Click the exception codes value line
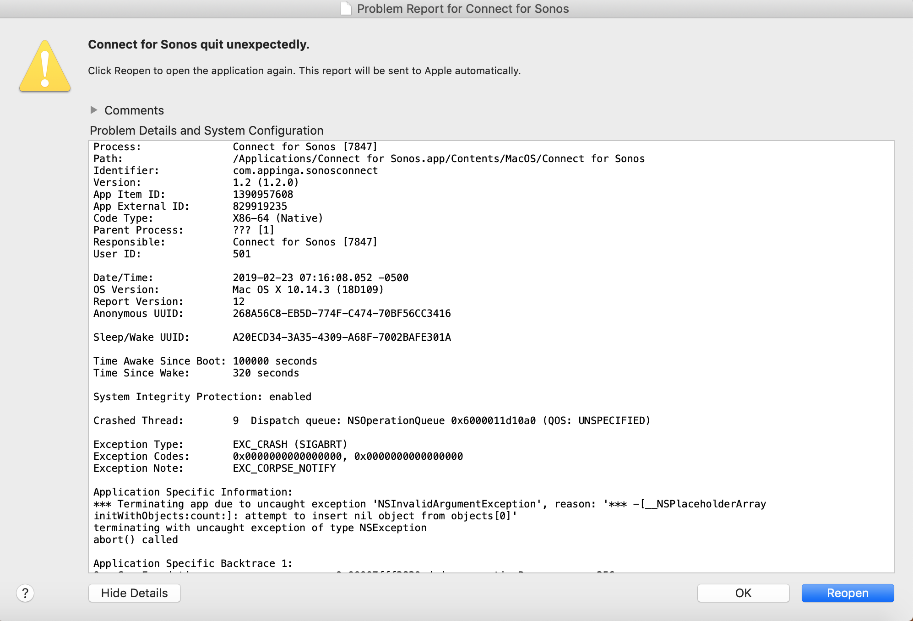The image size is (913, 621). tap(348, 456)
